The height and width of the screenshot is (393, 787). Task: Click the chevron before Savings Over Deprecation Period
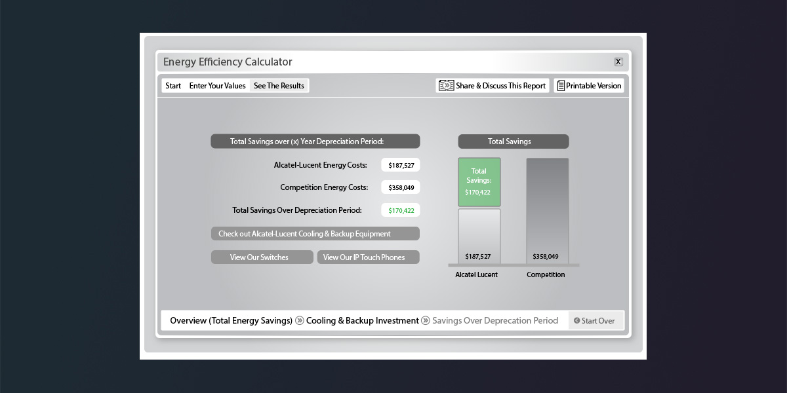[x=426, y=321]
